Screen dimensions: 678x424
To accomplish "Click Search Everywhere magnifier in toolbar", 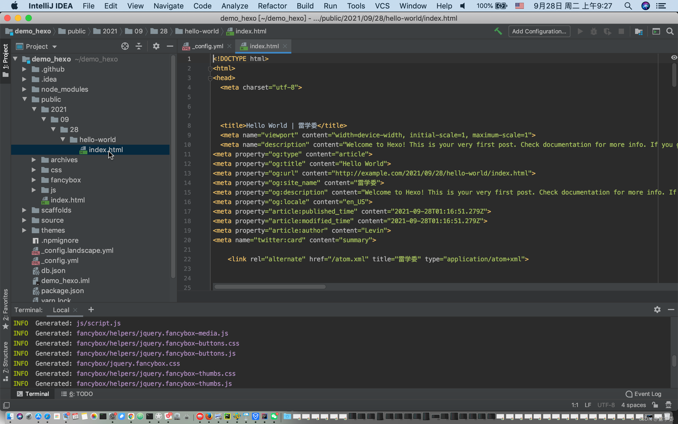I will click(x=670, y=32).
